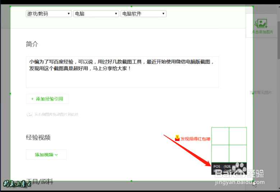
Task: Click the POS coordinates readout box
Action: [229, 168]
